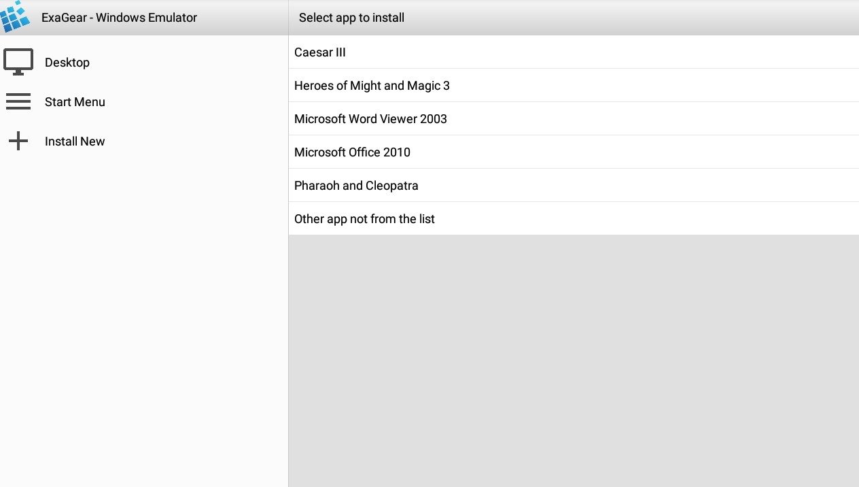This screenshot has height=487, width=859.
Task: Choose Heroes of Might and Magic 3
Action: (574, 86)
